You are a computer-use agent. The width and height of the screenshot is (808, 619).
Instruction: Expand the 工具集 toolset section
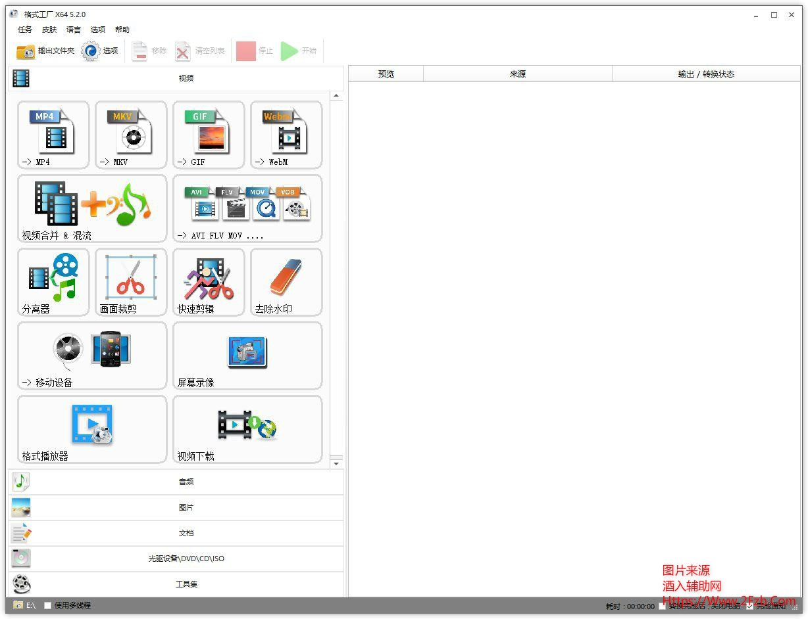pyautogui.click(x=186, y=584)
